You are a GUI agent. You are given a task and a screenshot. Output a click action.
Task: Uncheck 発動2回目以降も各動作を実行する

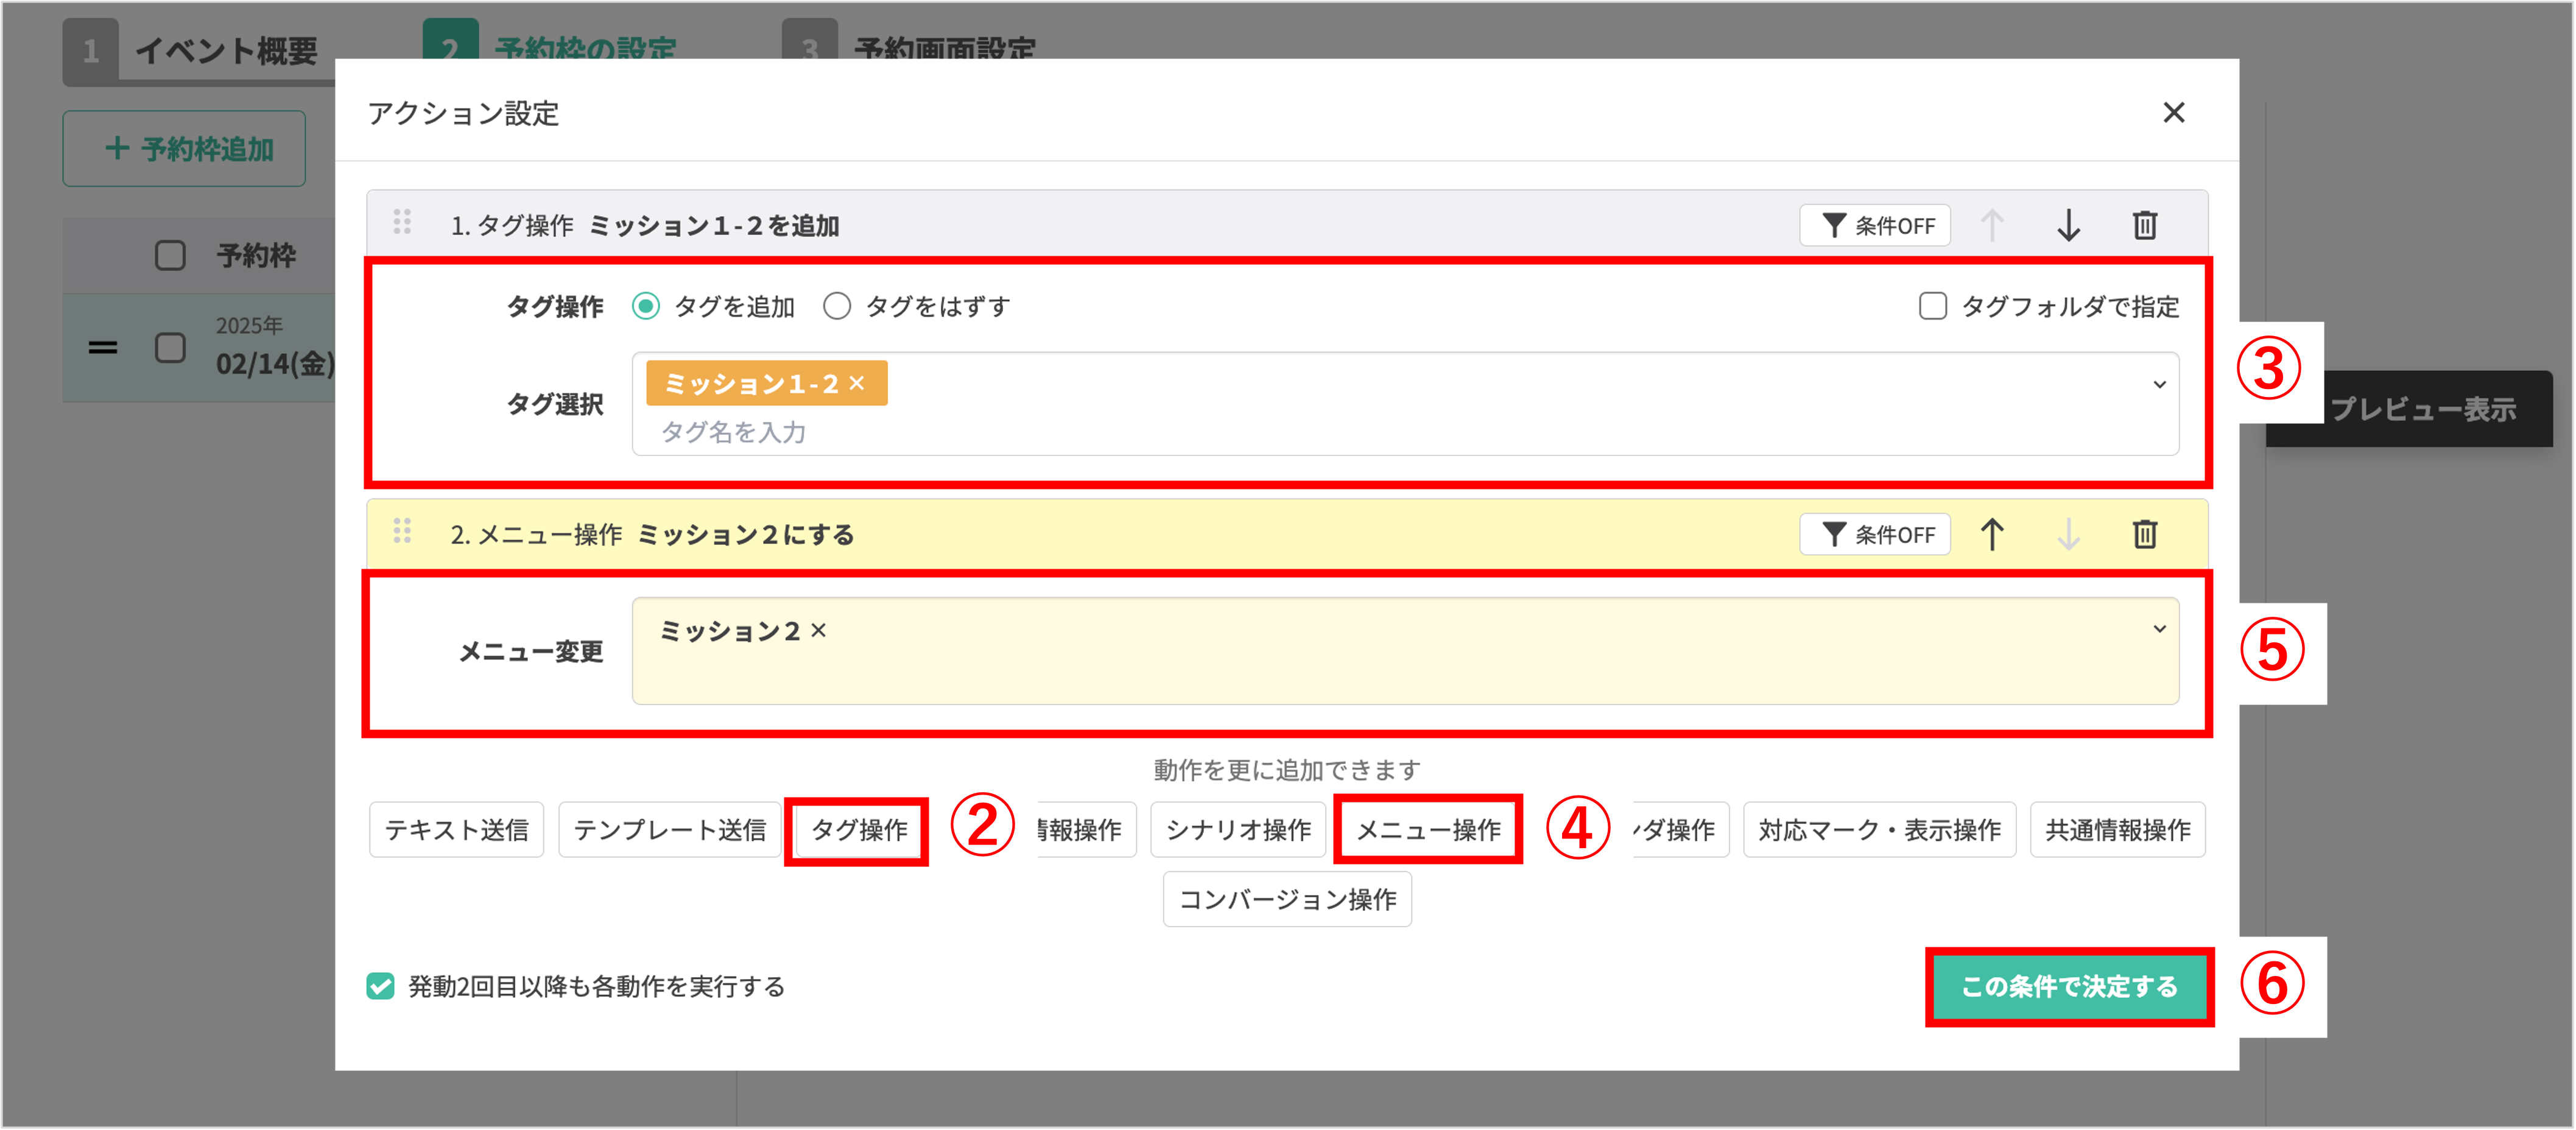pos(380,986)
